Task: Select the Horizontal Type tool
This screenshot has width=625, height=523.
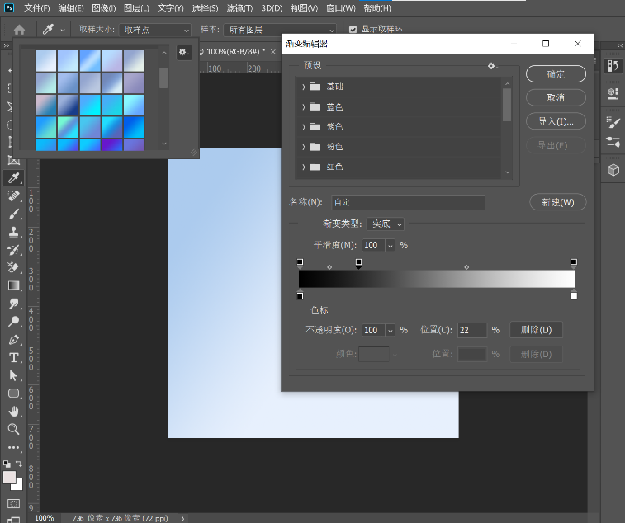Action: tap(13, 358)
